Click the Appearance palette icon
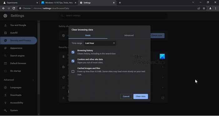Screen dimensions: 219x116 [x=5, y=48]
